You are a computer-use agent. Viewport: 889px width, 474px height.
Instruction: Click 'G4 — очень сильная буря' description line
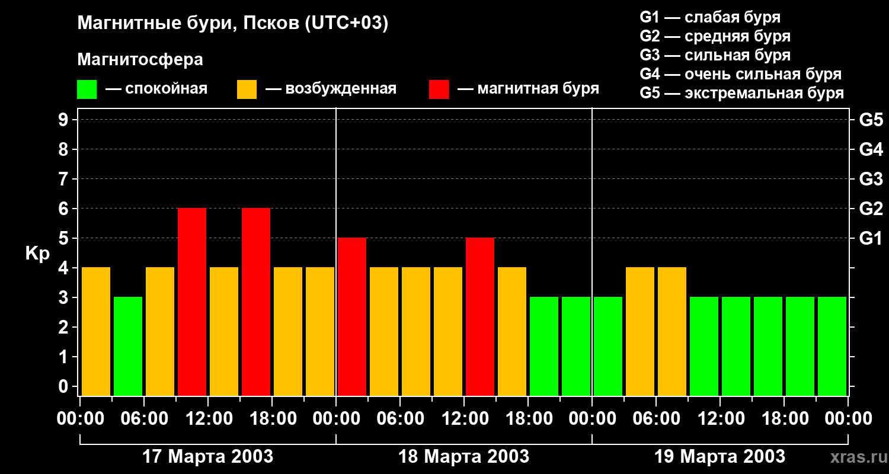pos(740,74)
